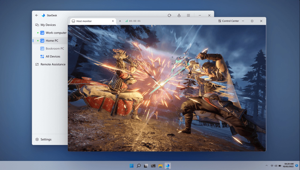This screenshot has height=170, width=300.
Task: Maximize the remote session window
Action: click(x=252, y=21)
